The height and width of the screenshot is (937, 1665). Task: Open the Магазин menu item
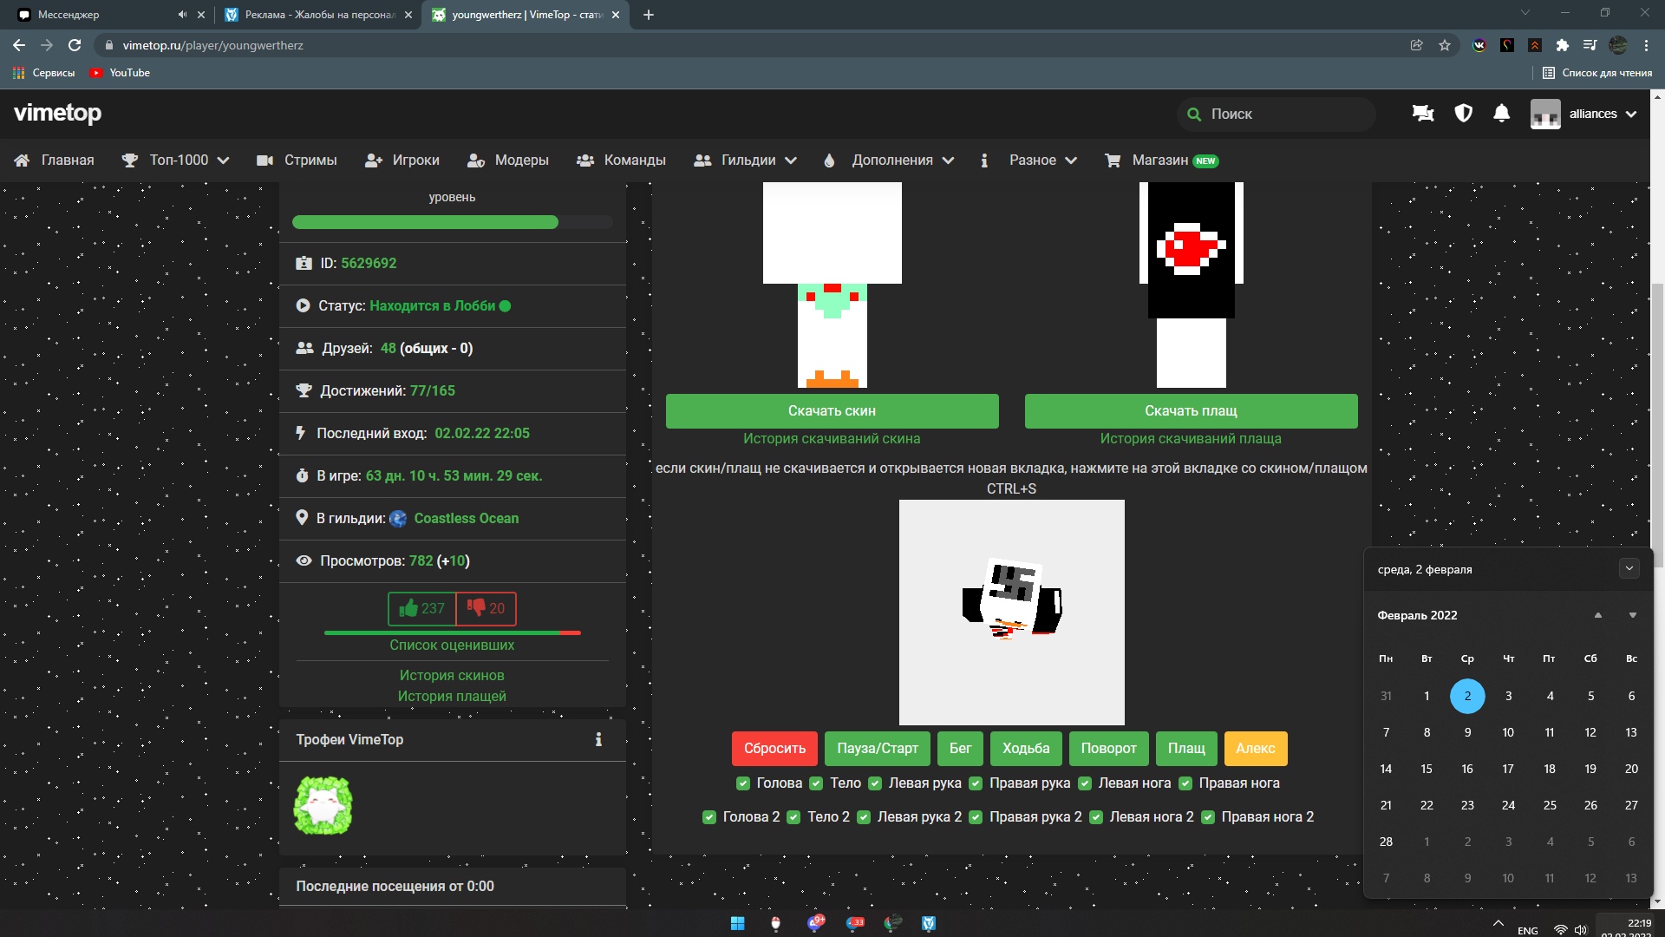[1159, 161]
